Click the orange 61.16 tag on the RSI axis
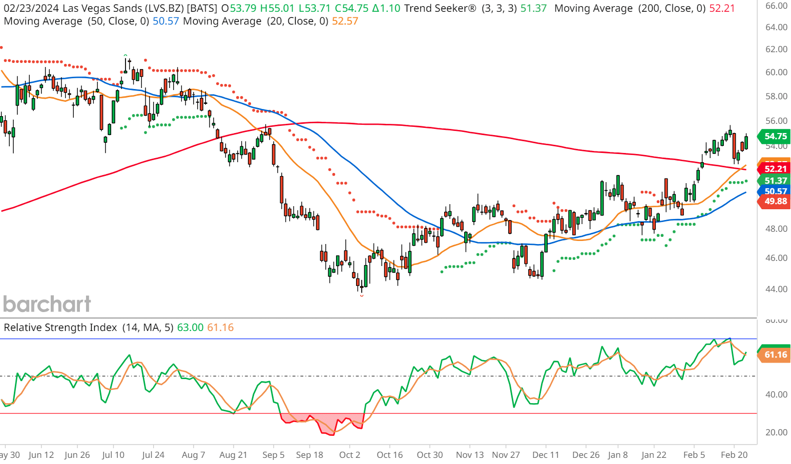 (774, 355)
